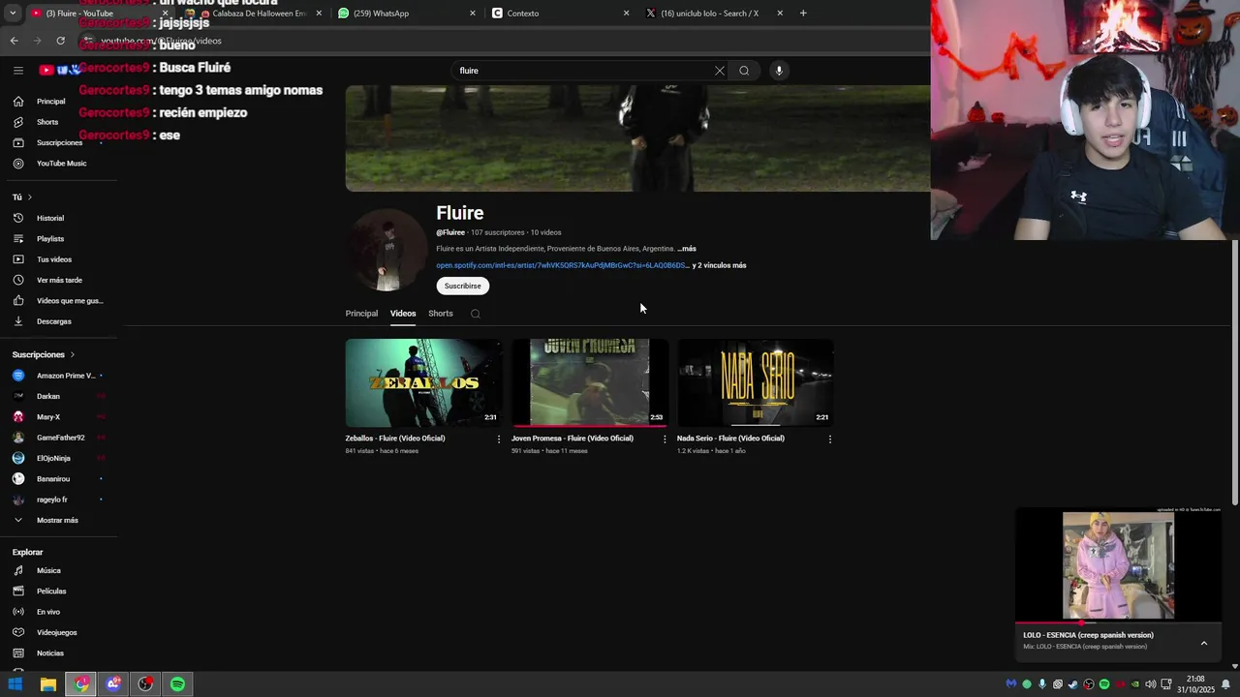1240x697 pixels.
Task: Play the Zeballos video thumbnail
Action: click(x=423, y=382)
